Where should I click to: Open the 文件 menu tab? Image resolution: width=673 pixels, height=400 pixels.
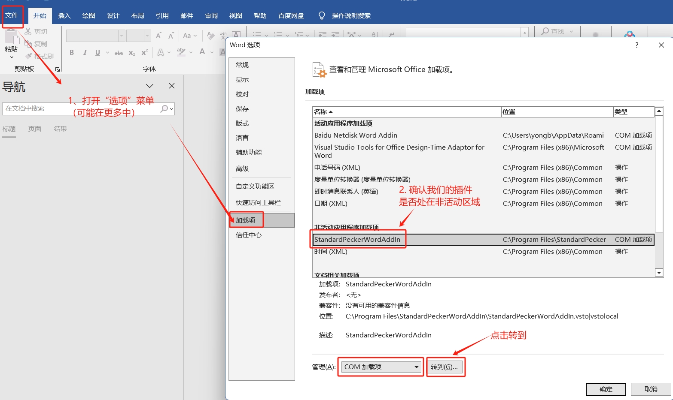pos(12,16)
